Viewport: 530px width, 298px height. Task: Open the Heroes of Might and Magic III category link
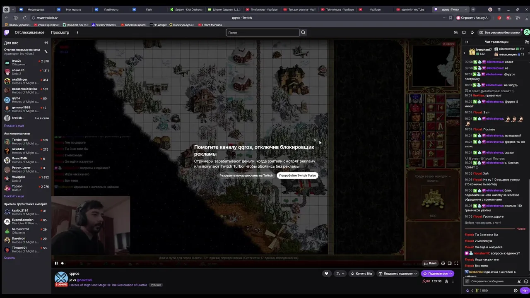(108, 285)
